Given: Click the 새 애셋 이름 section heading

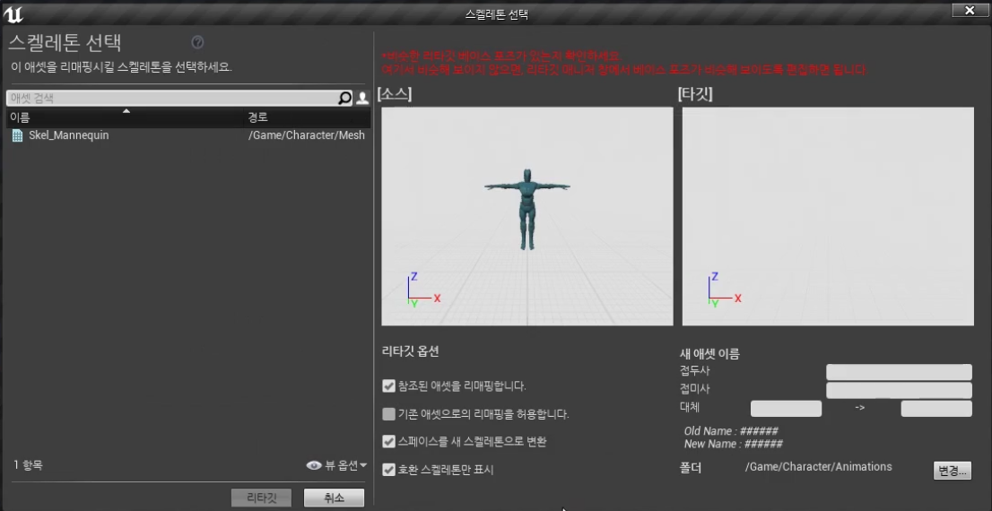Looking at the screenshot, I should tap(709, 354).
